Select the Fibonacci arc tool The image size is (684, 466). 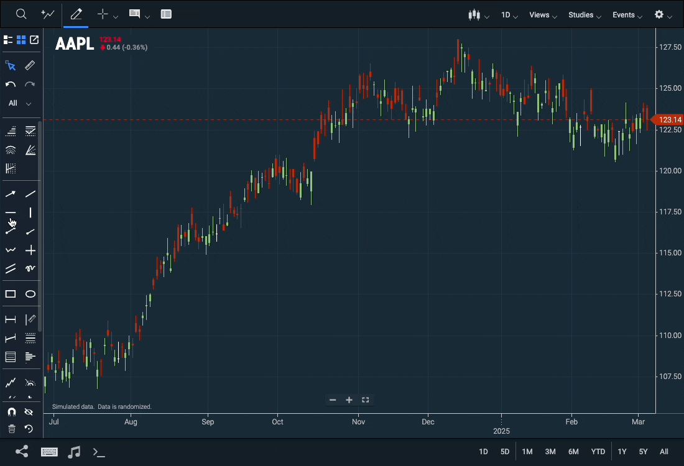(11, 150)
